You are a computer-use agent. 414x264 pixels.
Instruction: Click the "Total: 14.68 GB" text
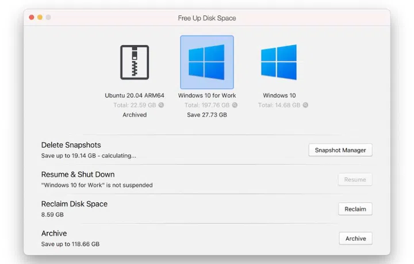click(x=279, y=105)
